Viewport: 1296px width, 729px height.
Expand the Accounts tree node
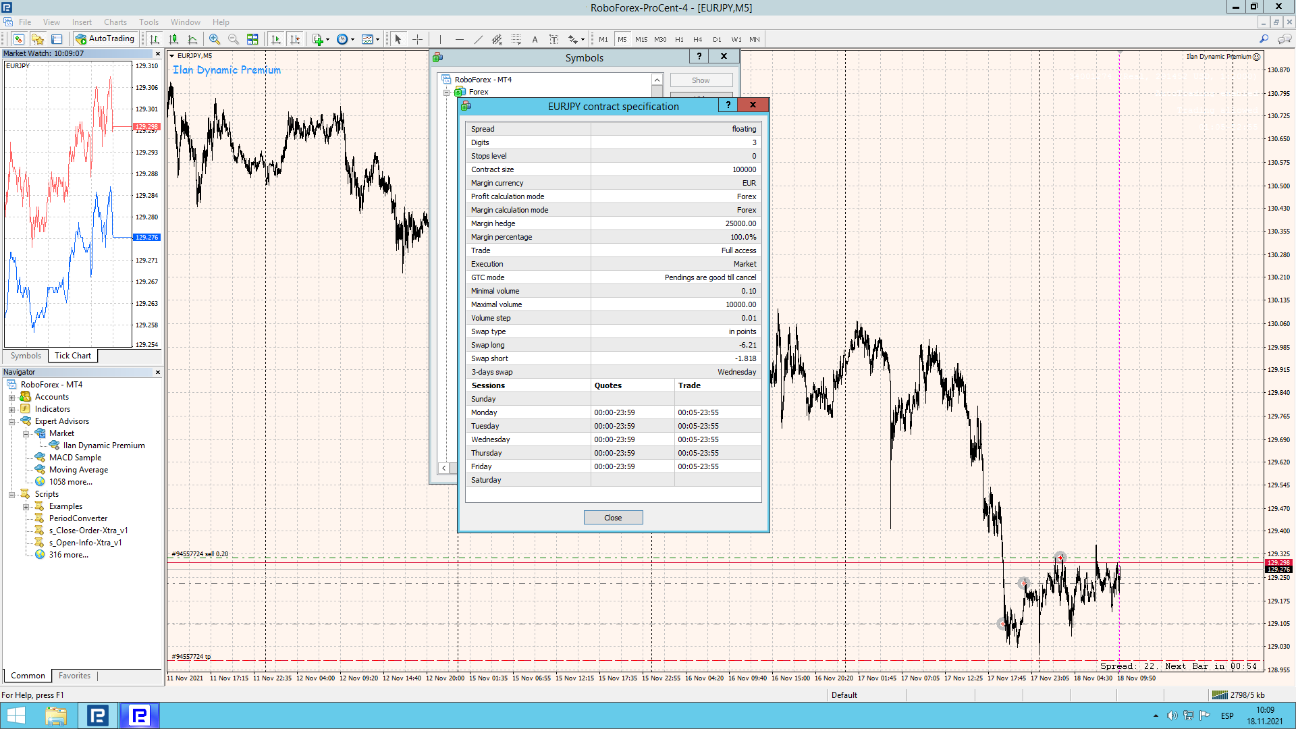pos(11,398)
